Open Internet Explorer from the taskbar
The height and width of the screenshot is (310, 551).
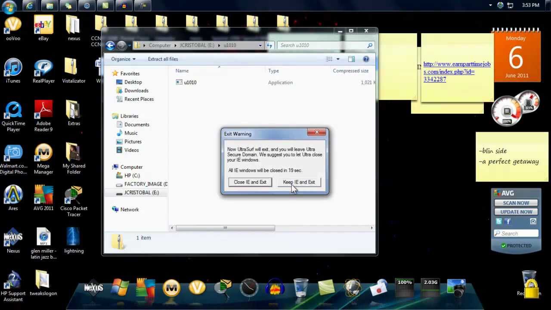pyautogui.click(x=30, y=6)
